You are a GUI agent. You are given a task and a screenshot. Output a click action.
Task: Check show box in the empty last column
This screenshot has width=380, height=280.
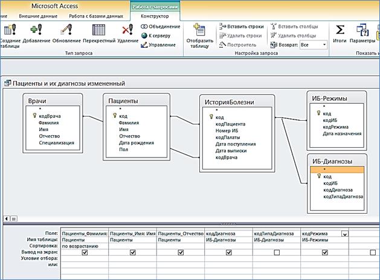373,252
